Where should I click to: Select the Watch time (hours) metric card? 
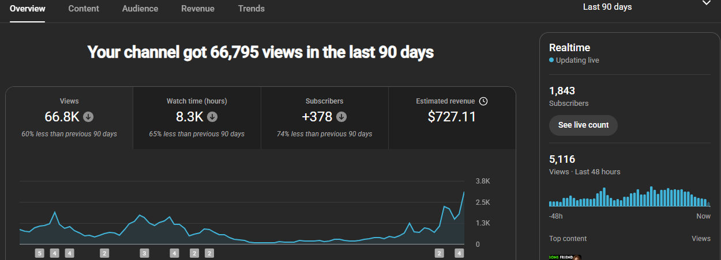click(x=197, y=118)
